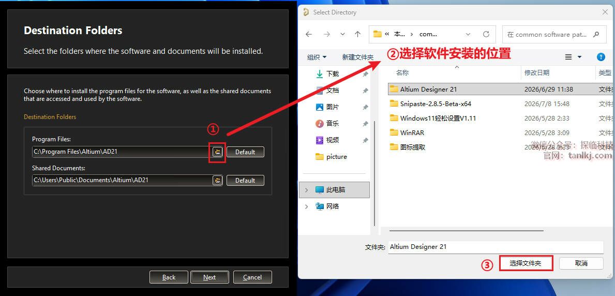Click the search magnifier icon
Screen dimensions: 615x296
[596, 34]
